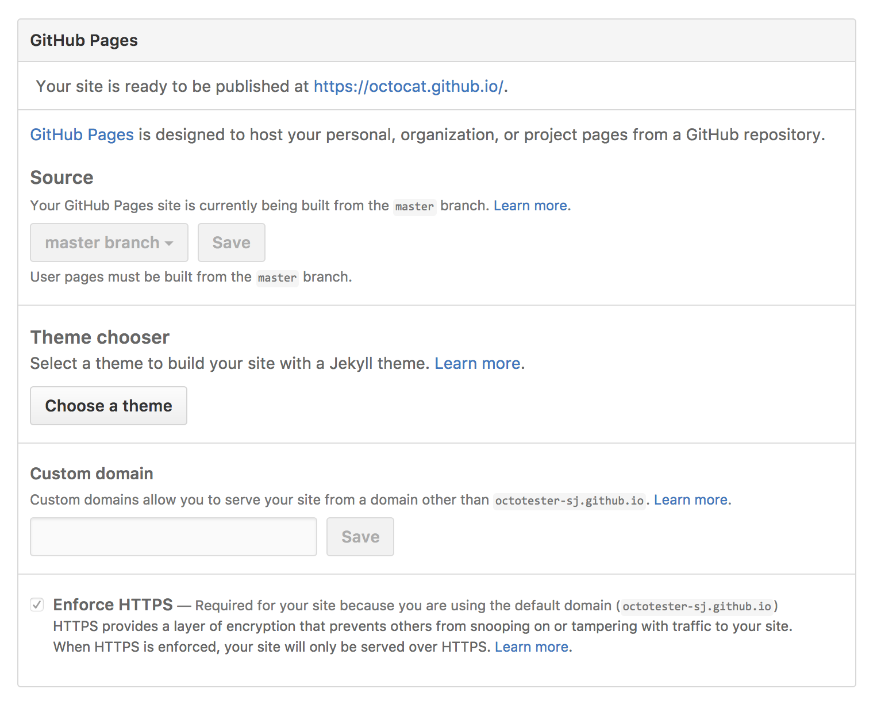This screenshot has width=877, height=708.
Task: Click the Choose a theme button
Action: [109, 406]
